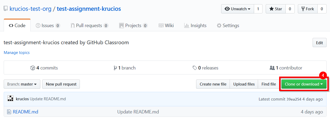This screenshot has height=120, width=330.
Task: Click the contributors people icon
Action: coord(272,68)
